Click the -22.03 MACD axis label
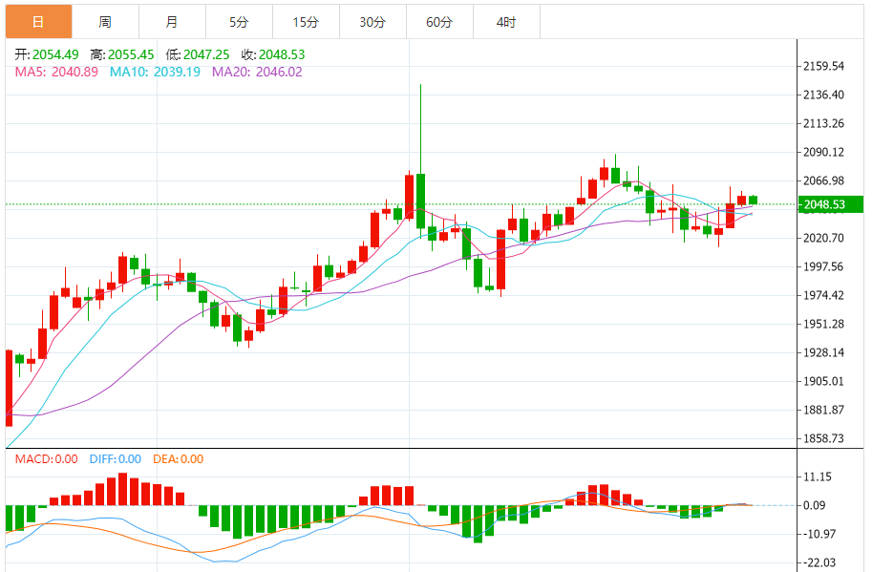872x572 pixels. point(819,562)
